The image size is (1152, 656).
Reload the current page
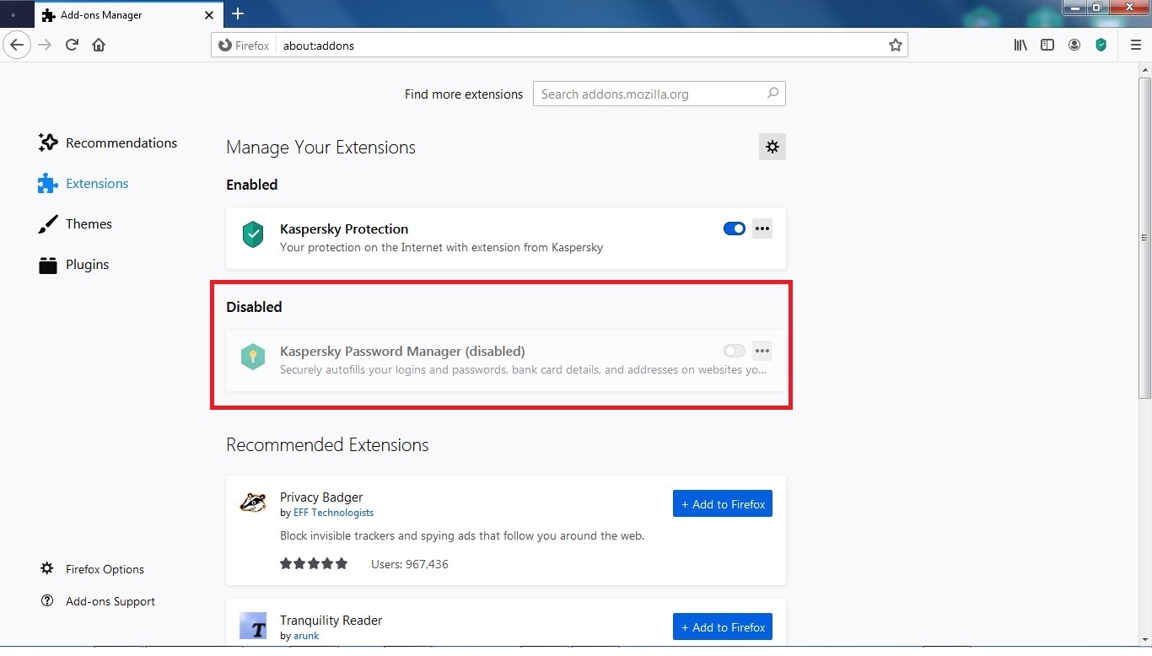point(72,45)
